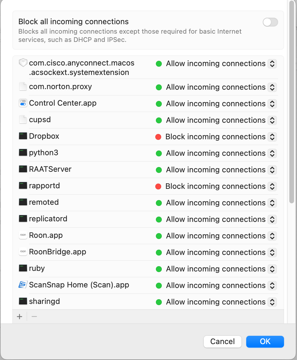297x360 pixels.
Task: Click red status dot for rapportd
Action: [158, 186]
